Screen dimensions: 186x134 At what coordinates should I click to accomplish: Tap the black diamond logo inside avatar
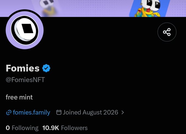[27, 28]
